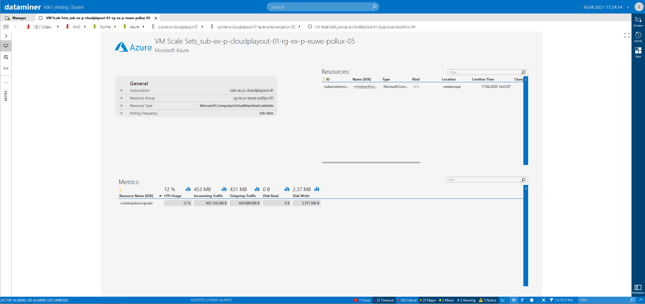
Task: Click the Resources horizontal scrollbar
Action: [371, 162]
